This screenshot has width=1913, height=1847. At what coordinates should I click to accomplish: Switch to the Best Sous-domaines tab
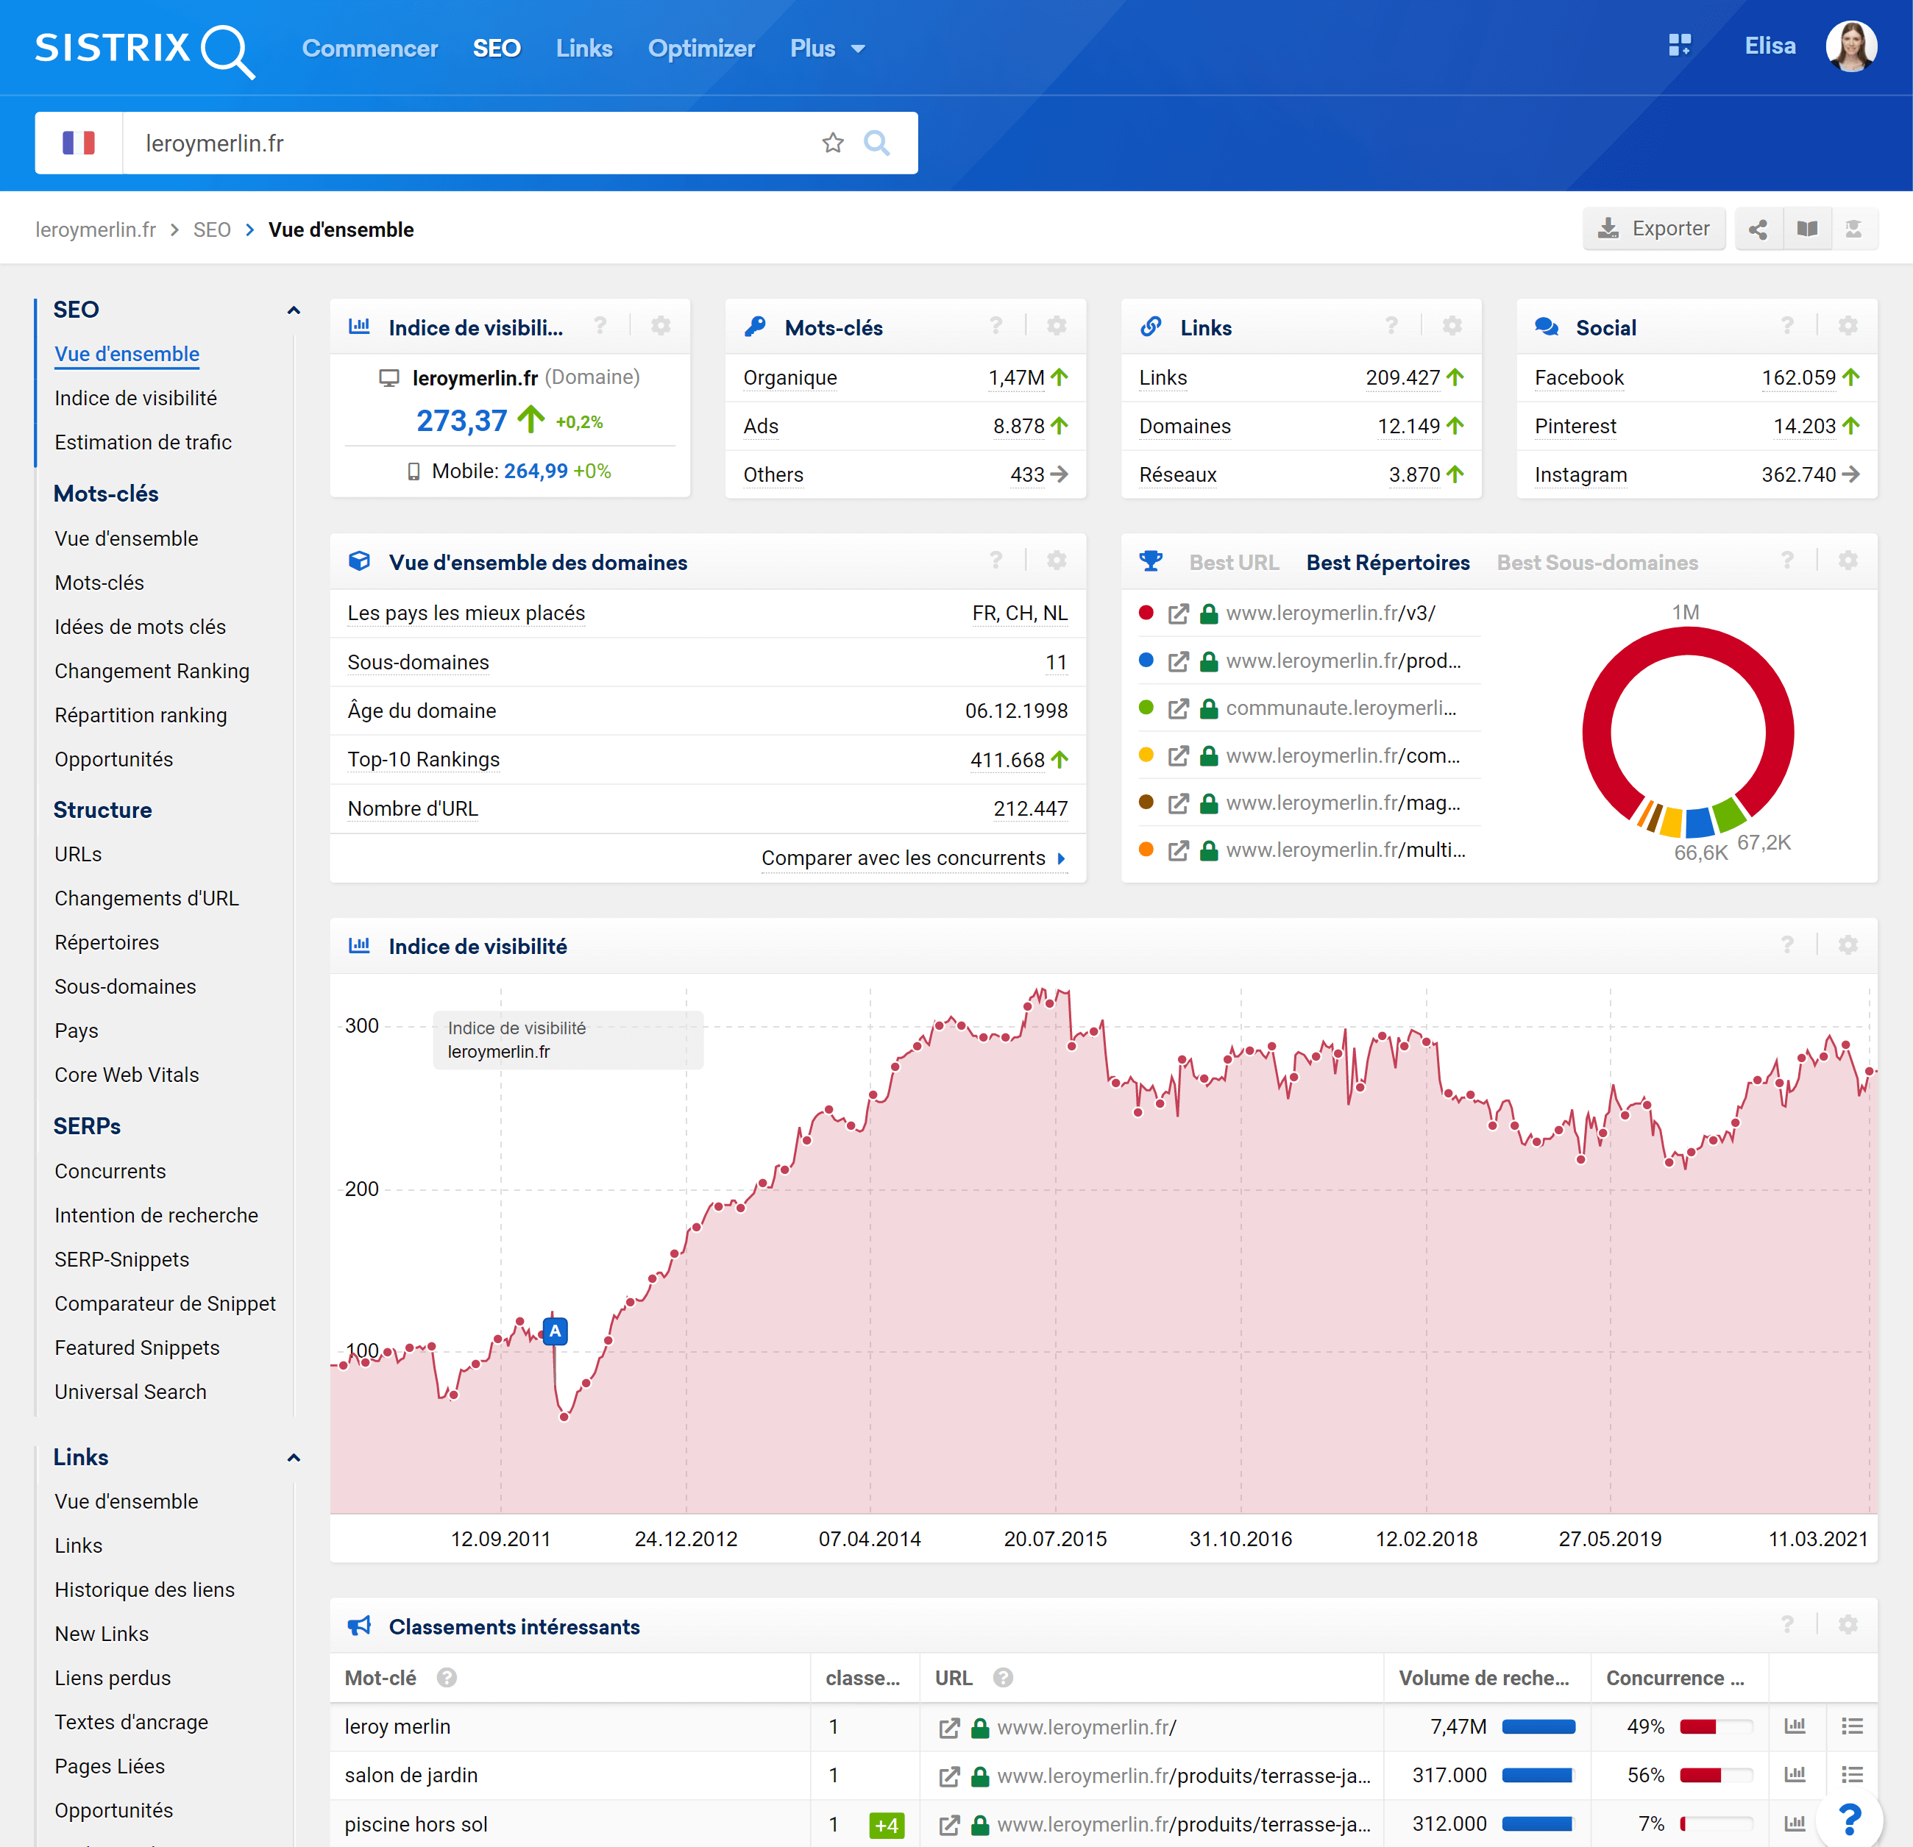coord(1597,562)
